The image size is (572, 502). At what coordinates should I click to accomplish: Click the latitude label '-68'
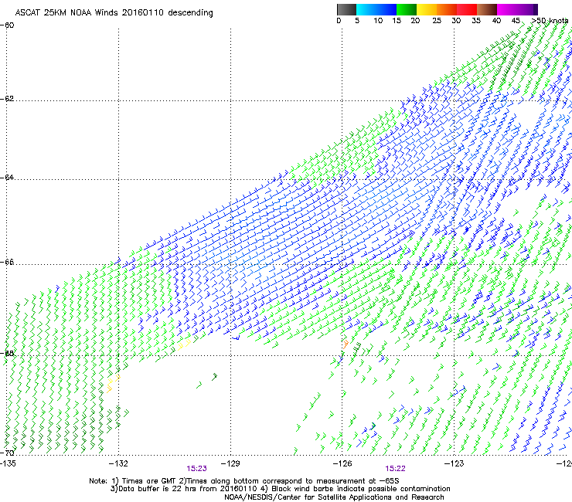[7, 354]
